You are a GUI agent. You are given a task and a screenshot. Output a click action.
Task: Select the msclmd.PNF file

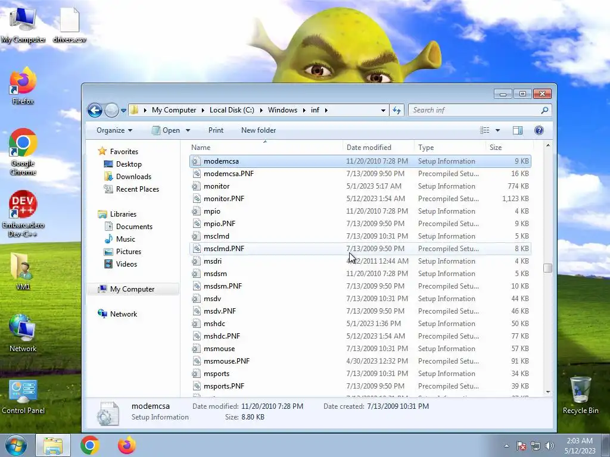[x=360, y=249]
